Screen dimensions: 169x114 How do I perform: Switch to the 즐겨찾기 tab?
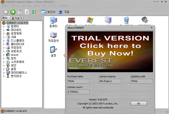(x=17, y=18)
